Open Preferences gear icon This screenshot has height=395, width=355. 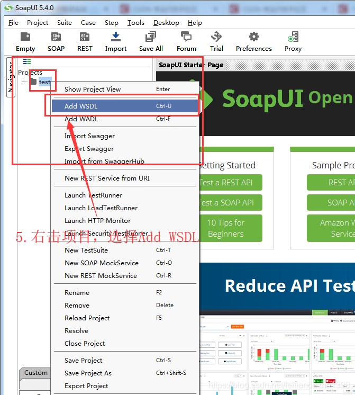[x=254, y=37]
